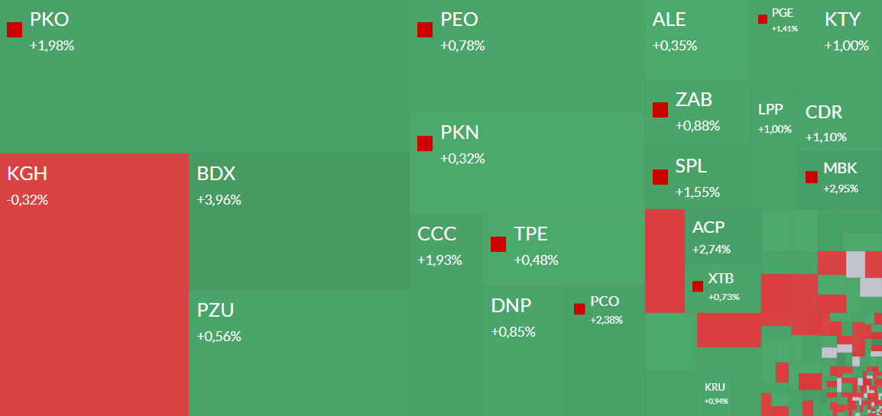
Task: Click the red square icon beside MBK
Action: tap(812, 177)
